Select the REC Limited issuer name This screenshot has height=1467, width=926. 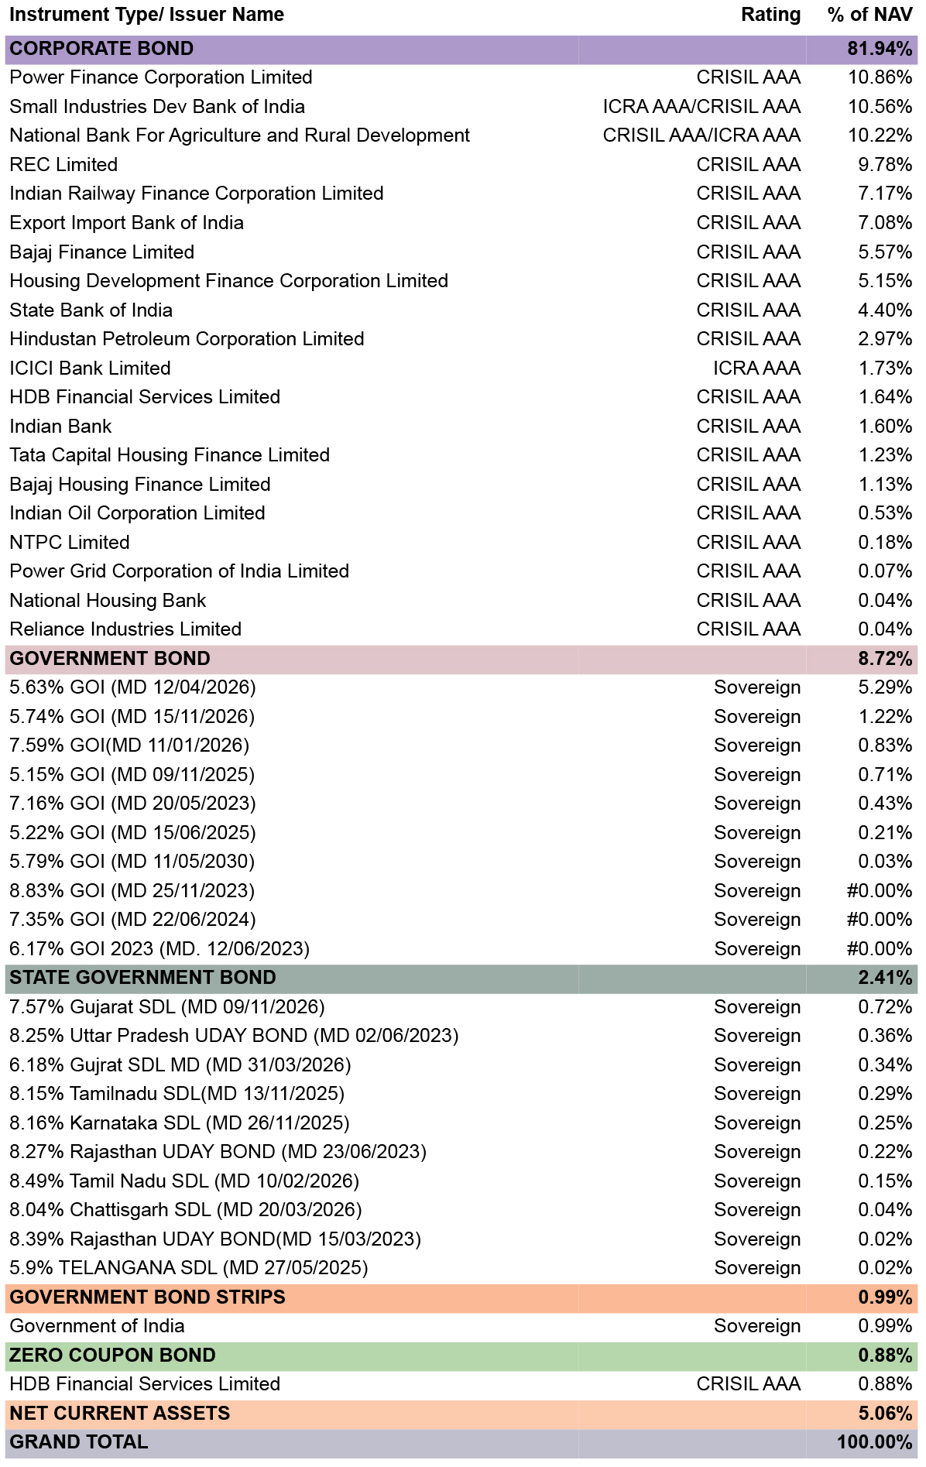pyautogui.click(x=63, y=165)
